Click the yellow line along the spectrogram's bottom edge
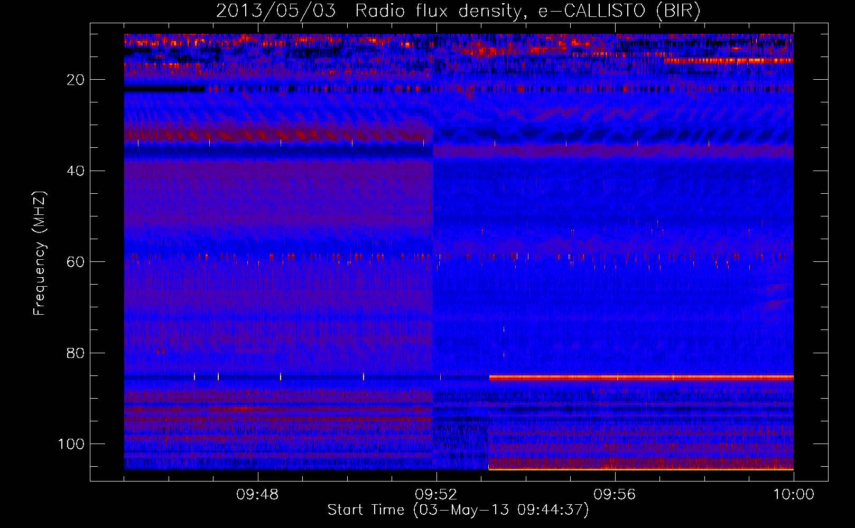 [641, 468]
